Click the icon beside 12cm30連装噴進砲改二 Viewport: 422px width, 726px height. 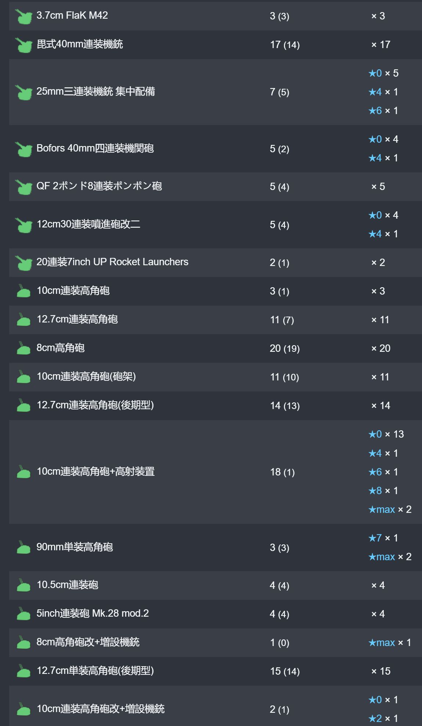pos(24,225)
